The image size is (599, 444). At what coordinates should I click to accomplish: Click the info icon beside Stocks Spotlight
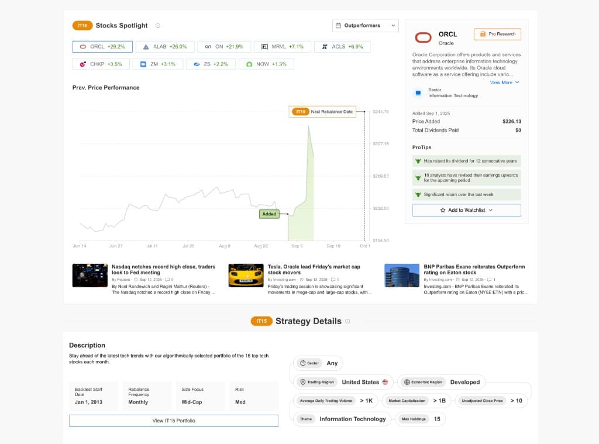click(158, 26)
